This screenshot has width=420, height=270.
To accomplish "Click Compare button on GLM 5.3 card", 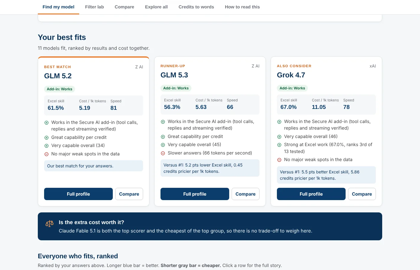I will click(245, 194).
